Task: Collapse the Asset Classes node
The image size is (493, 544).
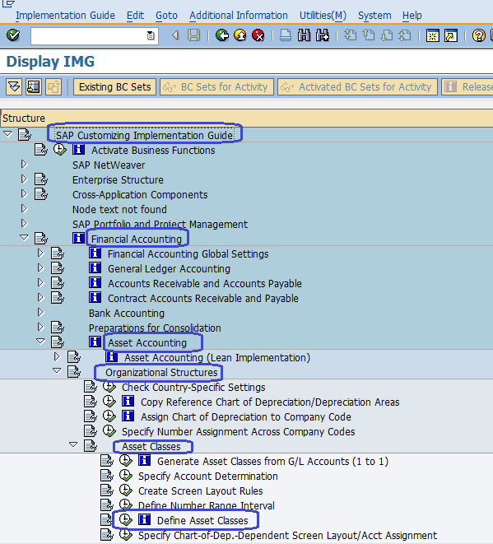Action: [x=73, y=444]
